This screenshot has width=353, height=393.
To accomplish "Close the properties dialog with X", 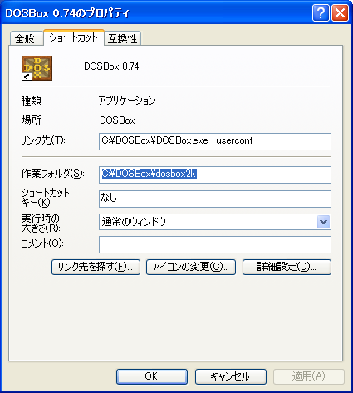I will click(340, 12).
